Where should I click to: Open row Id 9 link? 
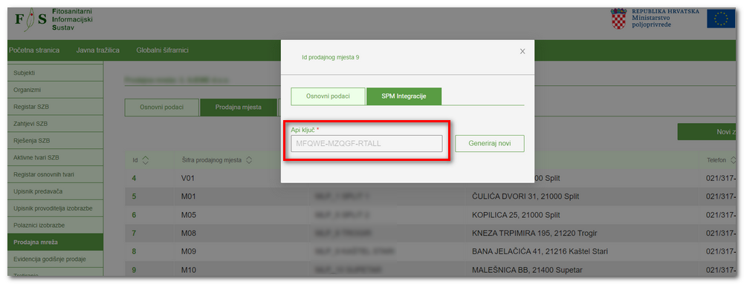pyautogui.click(x=134, y=270)
